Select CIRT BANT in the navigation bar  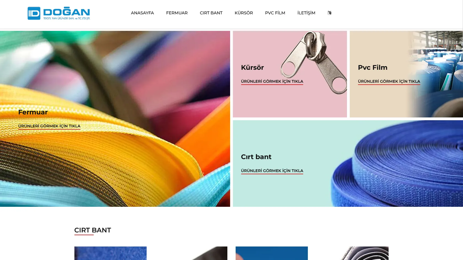(x=211, y=13)
